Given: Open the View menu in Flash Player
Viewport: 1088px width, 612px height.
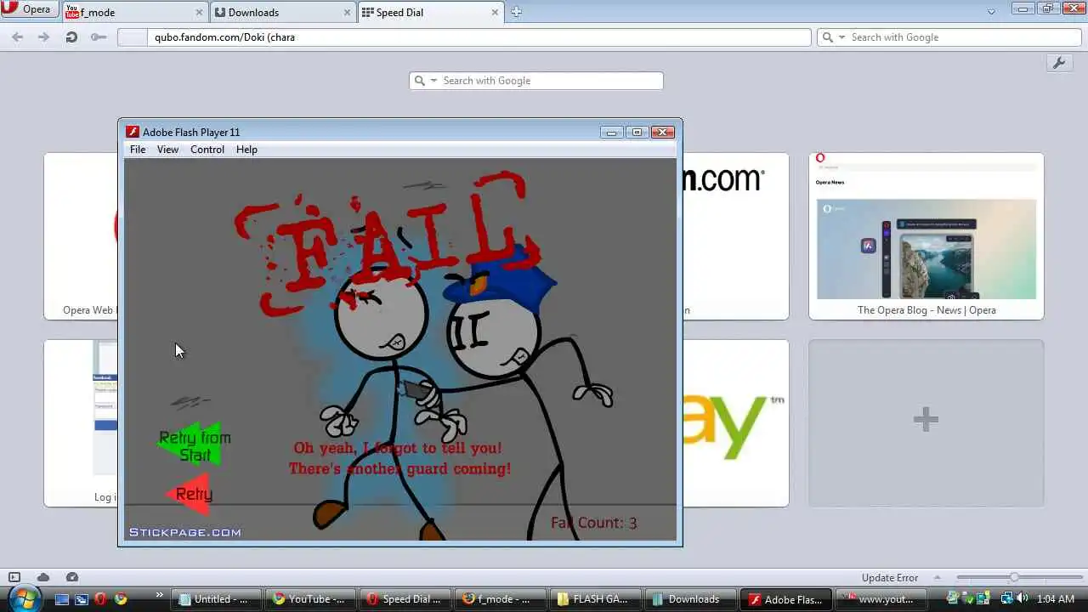Looking at the screenshot, I should coord(167,150).
